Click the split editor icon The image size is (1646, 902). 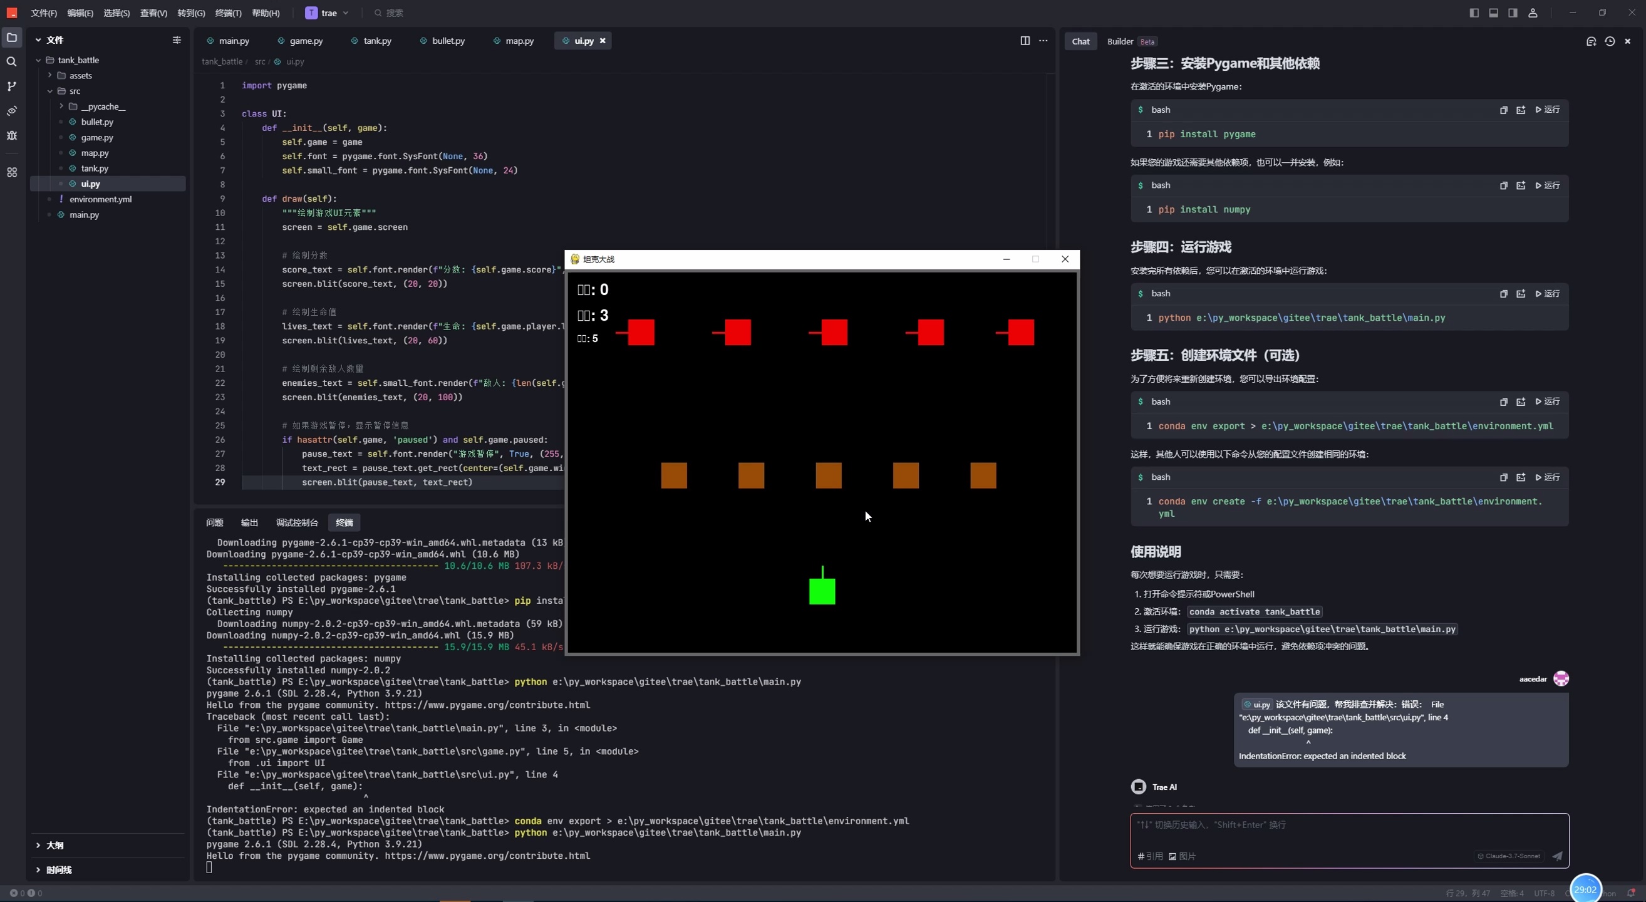1025,41
